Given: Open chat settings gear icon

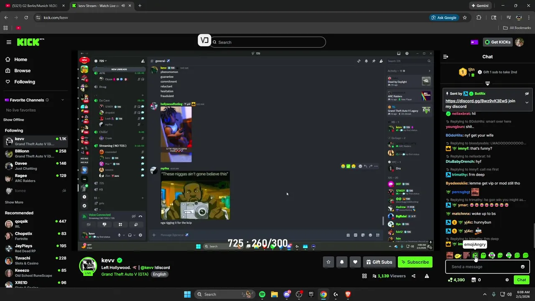Looking at the screenshot, I should coord(507,280).
